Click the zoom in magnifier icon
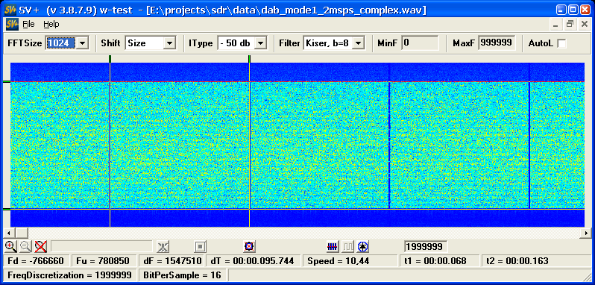The height and width of the screenshot is (285, 595). pyautogui.click(x=10, y=247)
